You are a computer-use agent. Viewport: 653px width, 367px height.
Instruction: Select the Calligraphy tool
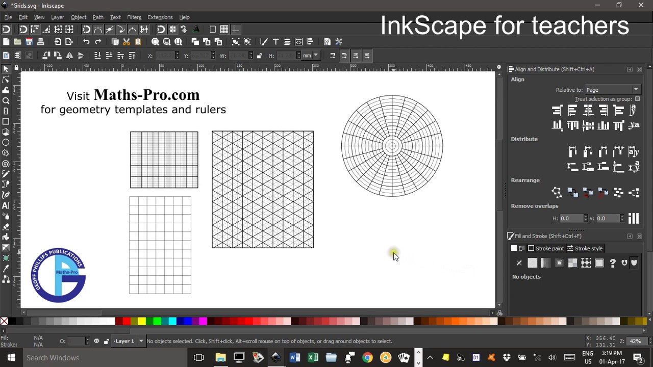point(6,195)
